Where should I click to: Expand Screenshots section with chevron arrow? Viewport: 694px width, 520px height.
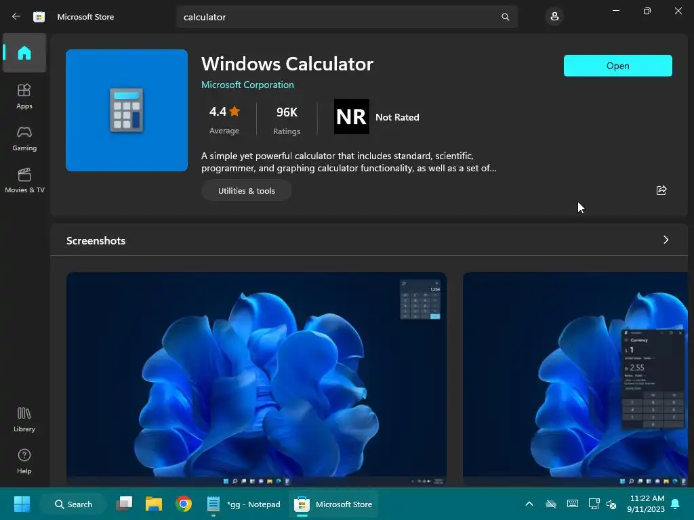(666, 240)
